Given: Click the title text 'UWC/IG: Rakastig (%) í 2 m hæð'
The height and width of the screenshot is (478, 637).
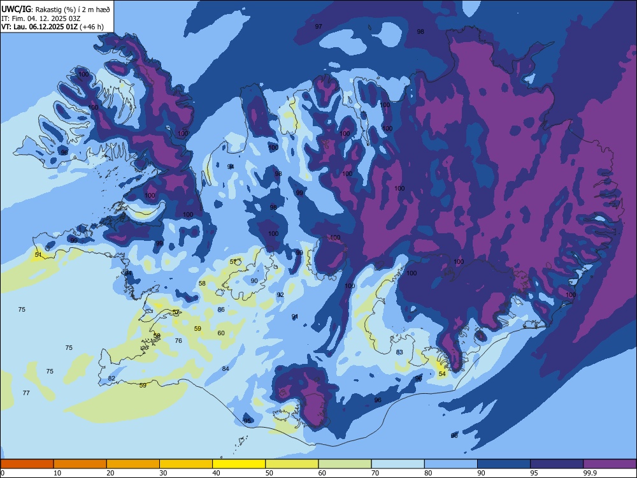Looking at the screenshot, I should pyautogui.click(x=55, y=9).
